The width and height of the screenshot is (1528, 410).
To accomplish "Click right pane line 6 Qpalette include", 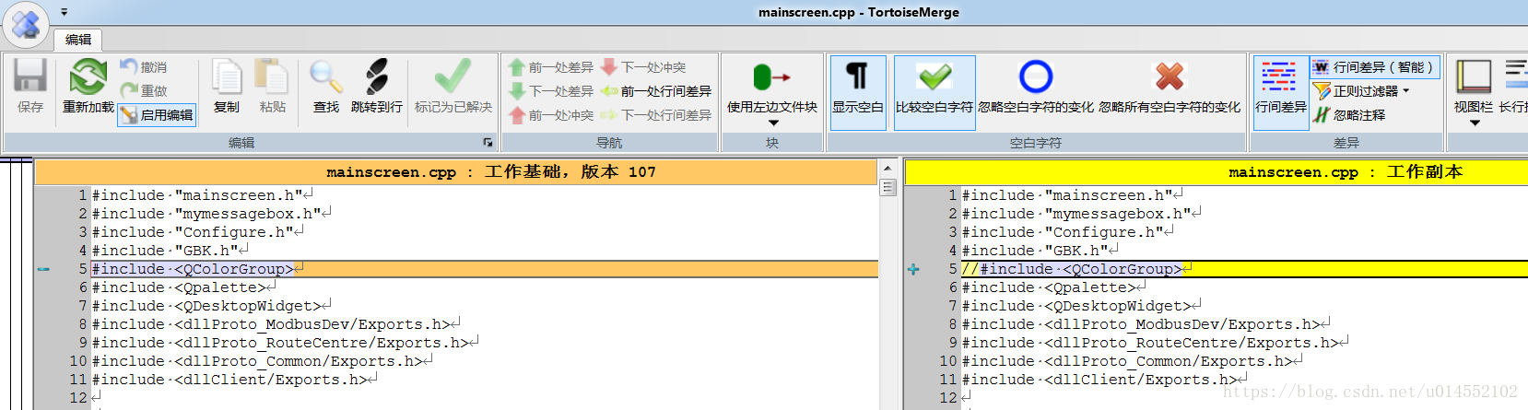I will (x=1054, y=287).
